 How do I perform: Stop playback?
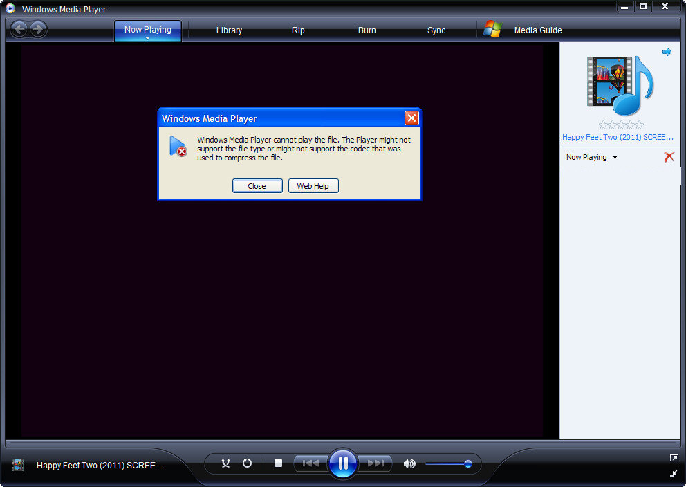(278, 463)
